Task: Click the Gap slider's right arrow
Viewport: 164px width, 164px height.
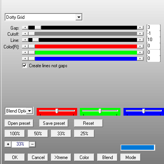Action: (x=140, y=28)
